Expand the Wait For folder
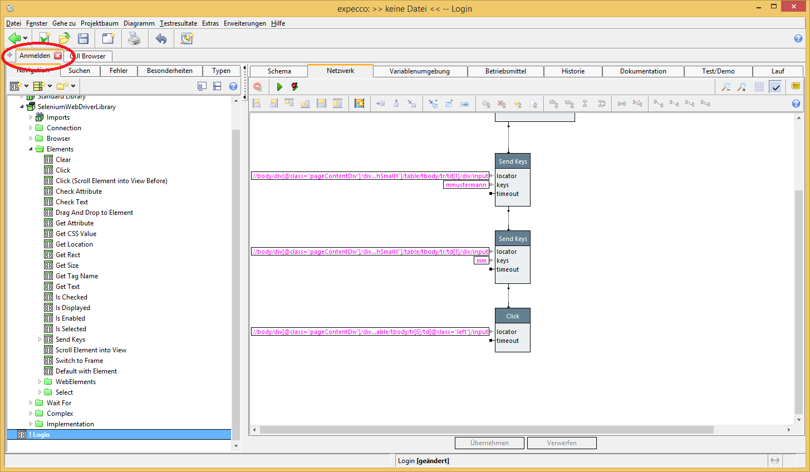This screenshot has height=472, width=810. 31,403
